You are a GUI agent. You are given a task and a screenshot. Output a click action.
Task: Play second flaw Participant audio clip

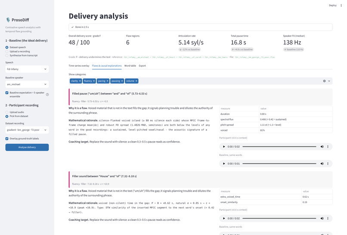(224, 218)
